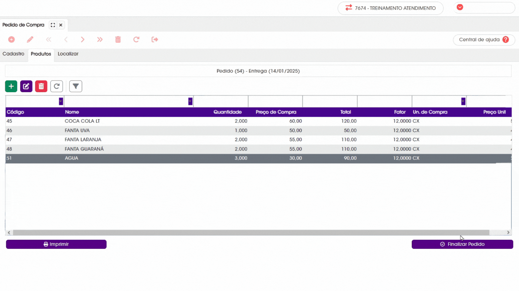
Task: Click the horizontal scrollbar thumb of grid
Action: click(x=251, y=233)
